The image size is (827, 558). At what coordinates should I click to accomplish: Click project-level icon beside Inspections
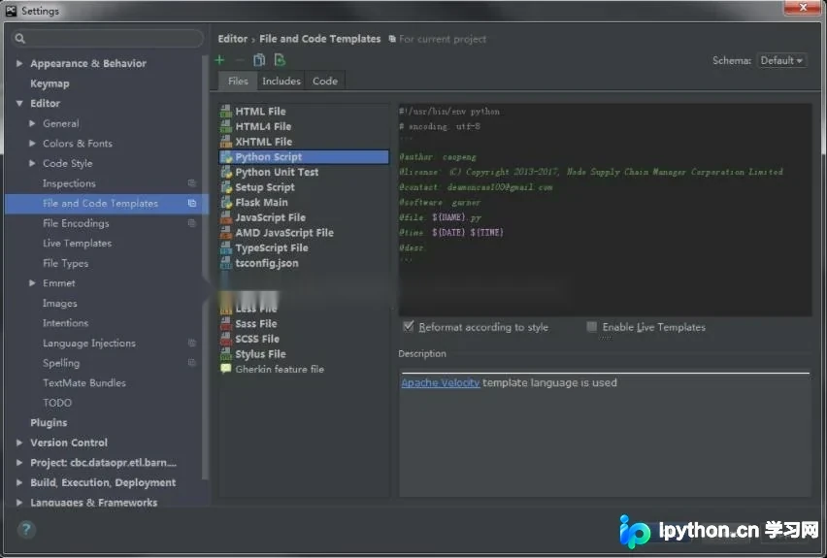point(192,183)
